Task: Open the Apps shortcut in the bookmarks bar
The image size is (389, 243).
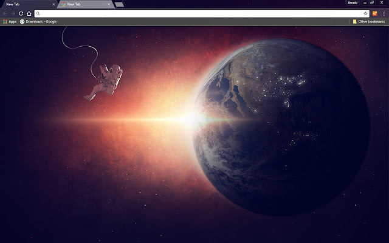Action: pos(10,22)
